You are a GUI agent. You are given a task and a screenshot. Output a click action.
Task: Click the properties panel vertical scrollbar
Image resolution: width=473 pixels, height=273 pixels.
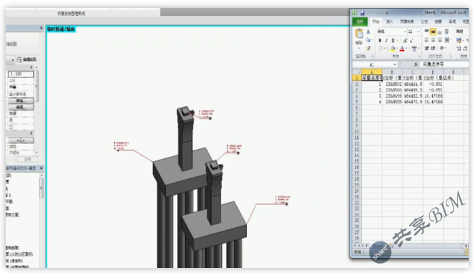coord(37,86)
